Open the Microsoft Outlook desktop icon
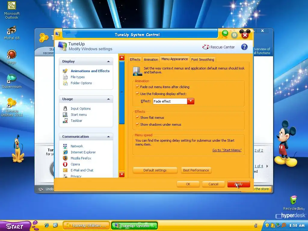308x231 pixels. pyautogui.click(x=12, y=10)
